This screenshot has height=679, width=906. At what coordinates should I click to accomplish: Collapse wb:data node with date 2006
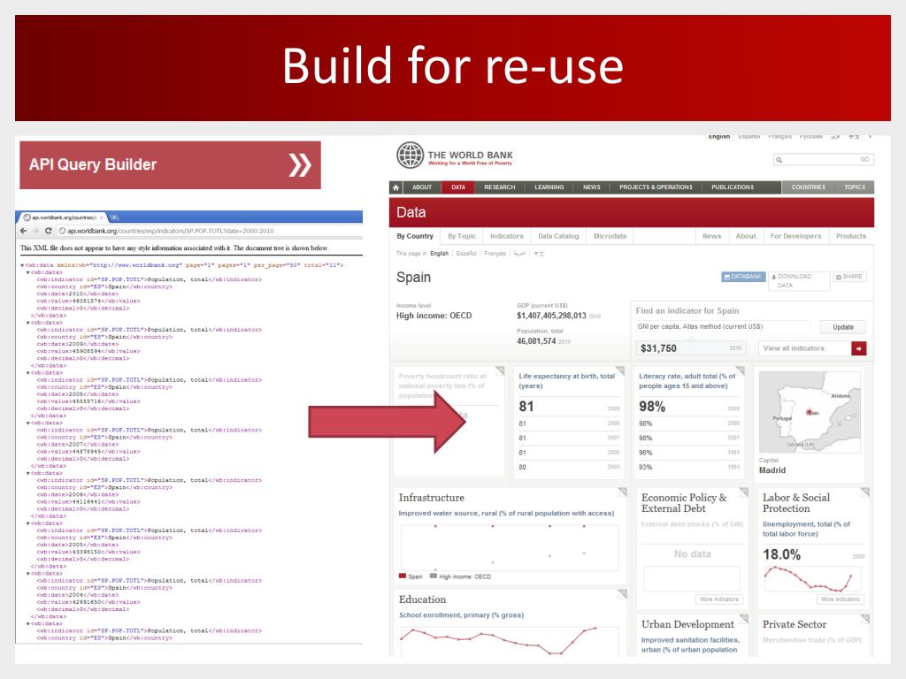(27, 474)
